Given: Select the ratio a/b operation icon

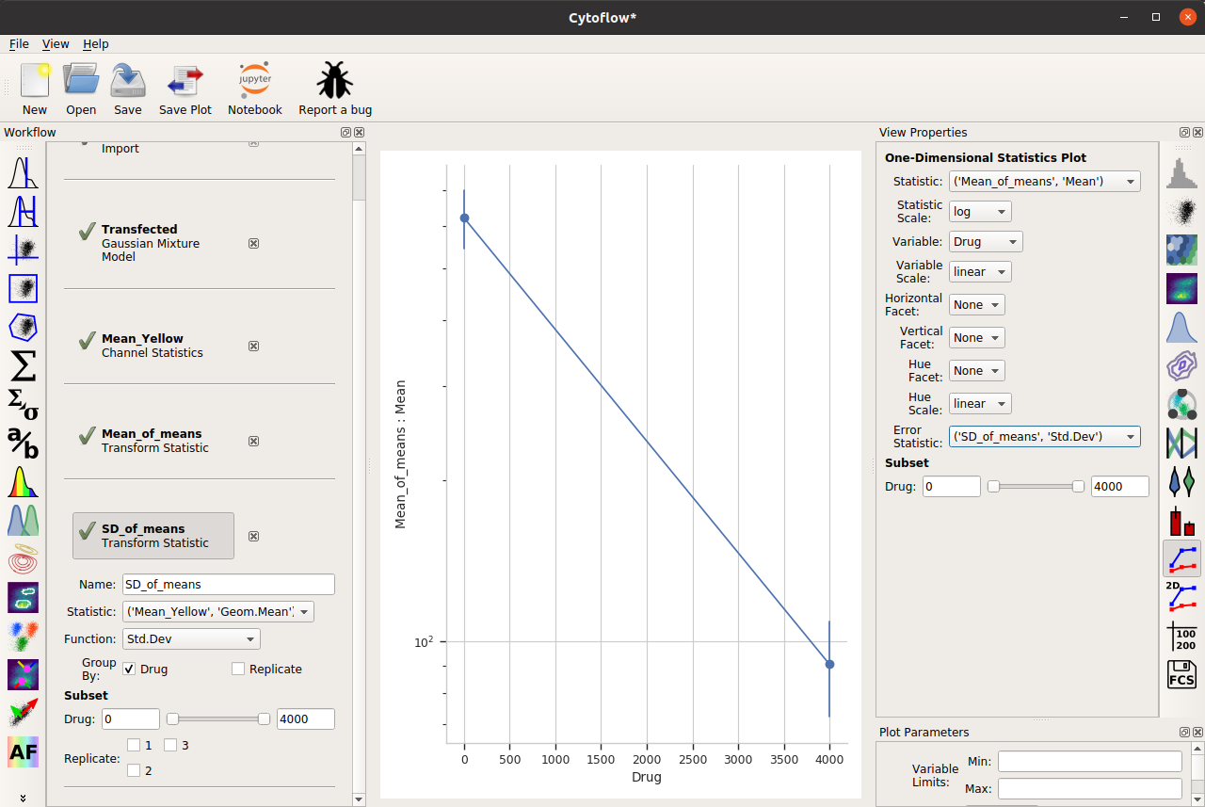Looking at the screenshot, I should click(23, 441).
